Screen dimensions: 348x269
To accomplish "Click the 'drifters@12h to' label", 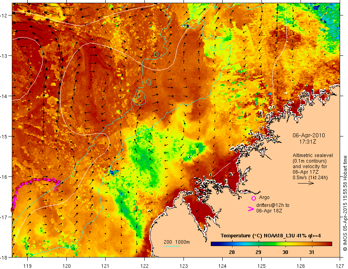I will pos(273,205).
